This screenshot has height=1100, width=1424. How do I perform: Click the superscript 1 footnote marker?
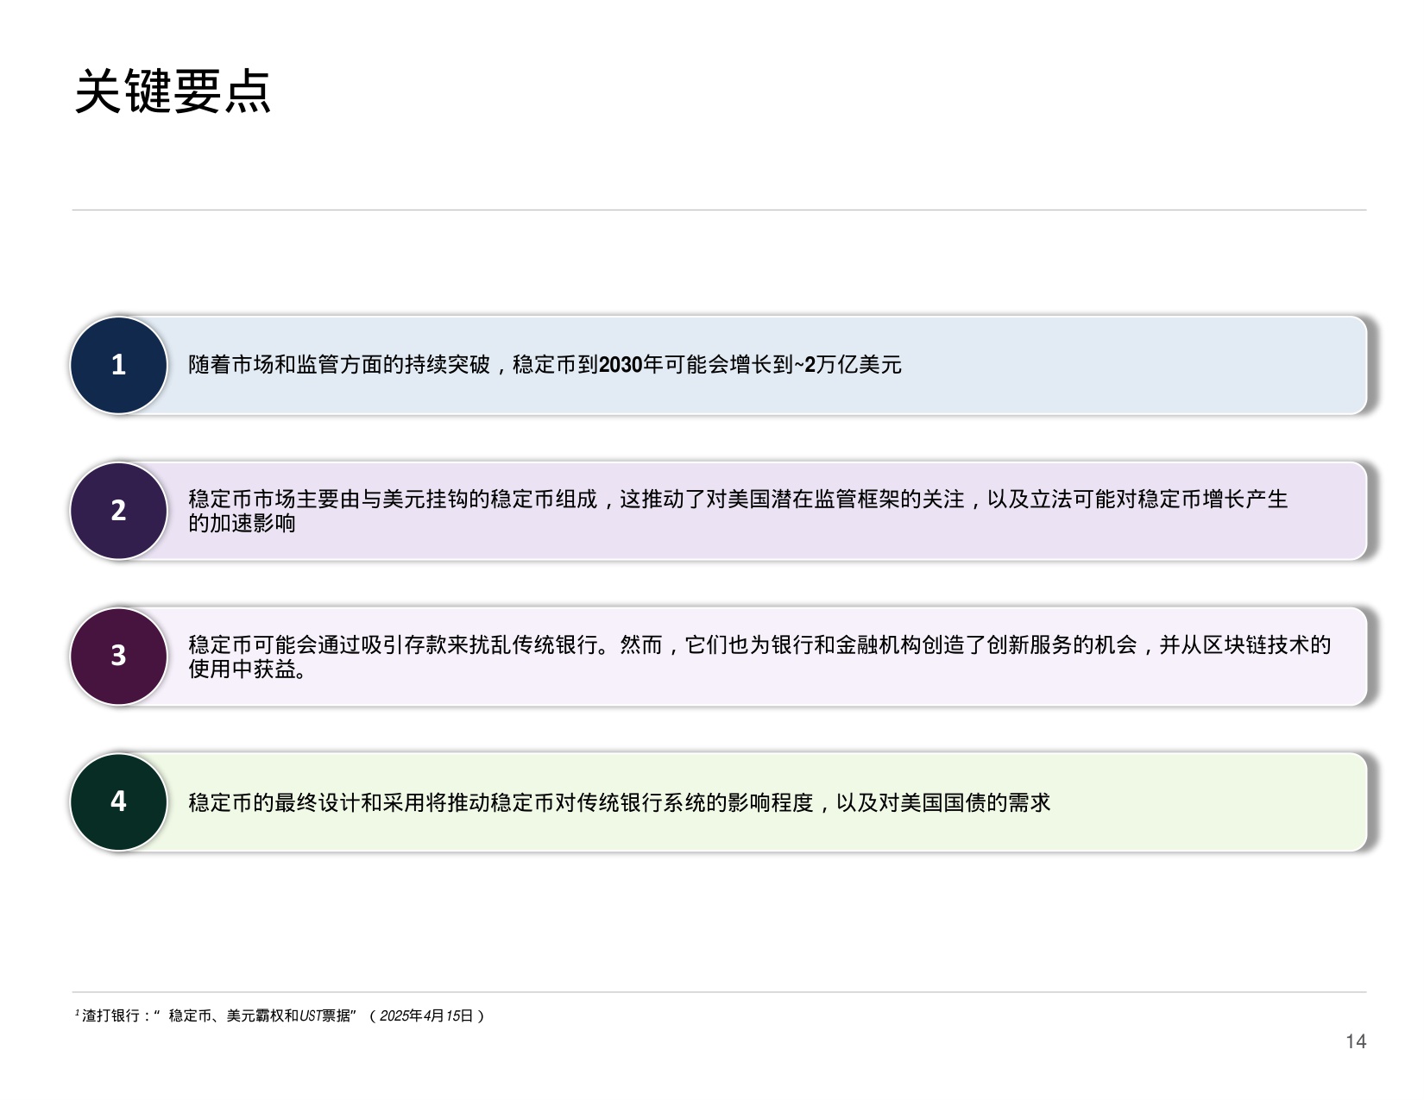(78, 1013)
